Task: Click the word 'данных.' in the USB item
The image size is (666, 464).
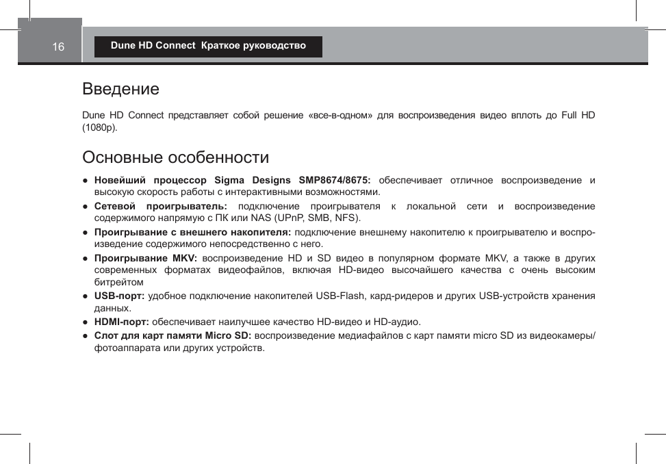Action: (x=112, y=308)
